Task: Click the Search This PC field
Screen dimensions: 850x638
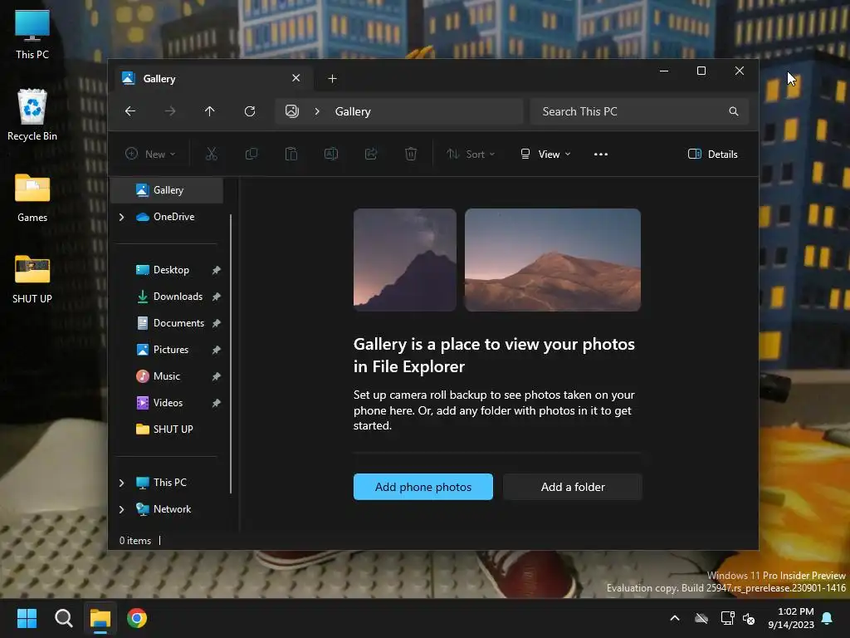Action: click(x=640, y=111)
